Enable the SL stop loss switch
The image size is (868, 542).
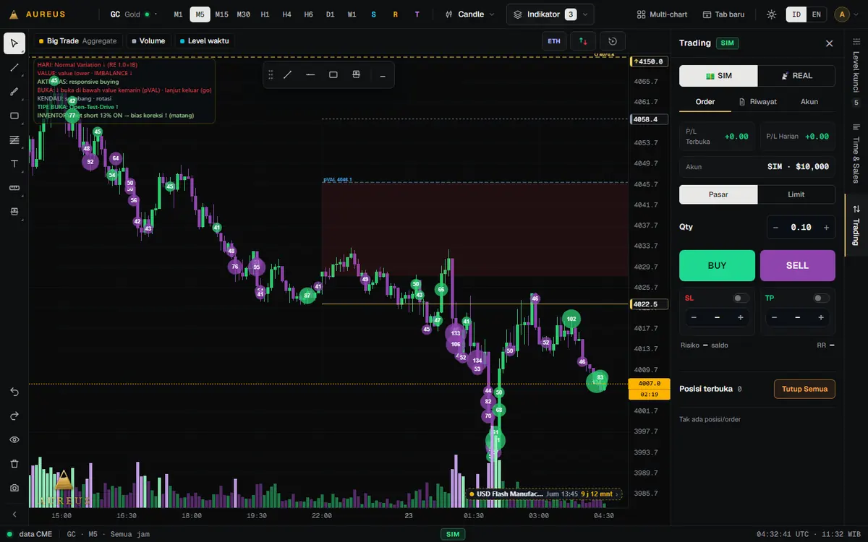[x=741, y=298]
